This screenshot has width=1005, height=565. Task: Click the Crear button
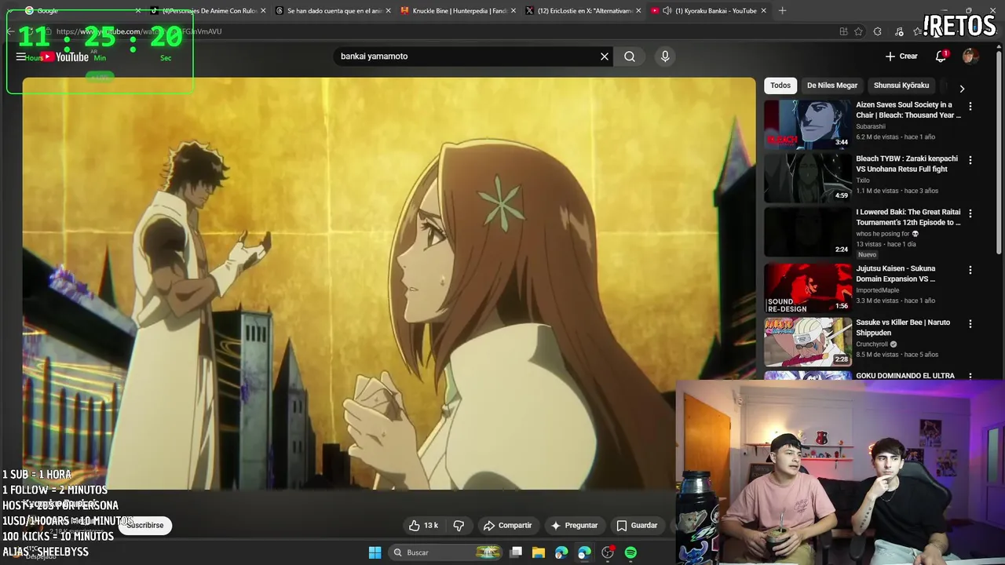(901, 56)
